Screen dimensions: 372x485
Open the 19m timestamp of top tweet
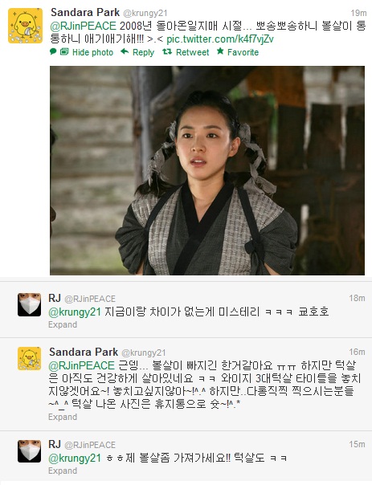358,13
